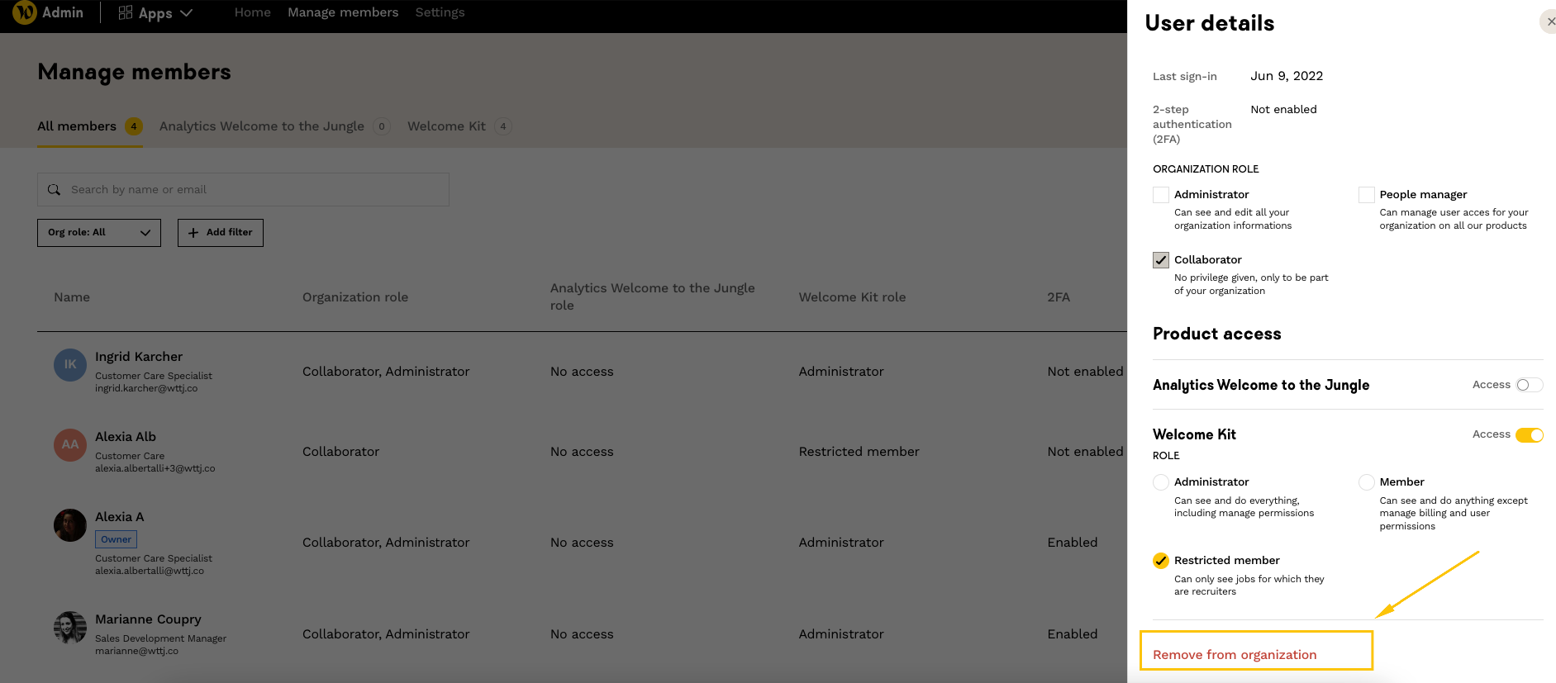
Task: Open Alexia Alb's member row
Action: tap(582, 452)
